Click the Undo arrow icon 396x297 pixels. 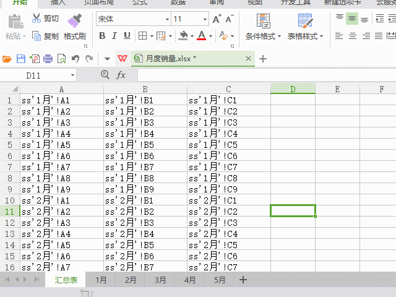click(75, 59)
